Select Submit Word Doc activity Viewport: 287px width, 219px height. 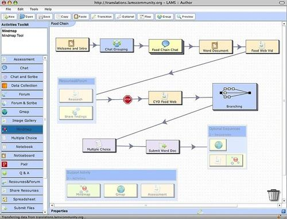(x=162, y=147)
